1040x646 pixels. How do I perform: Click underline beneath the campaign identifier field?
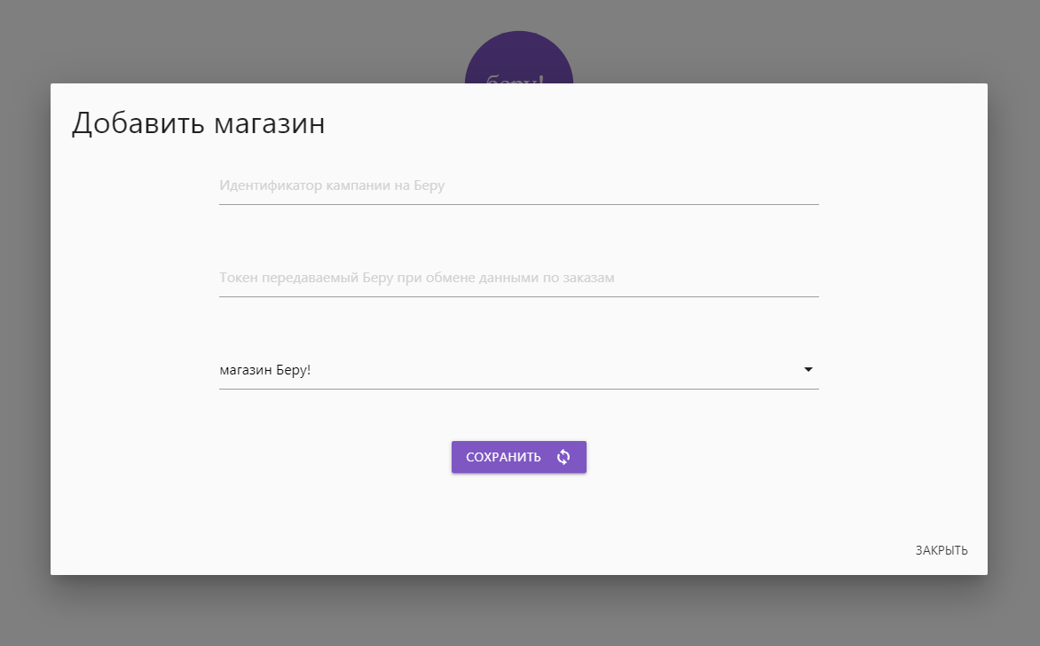point(519,204)
